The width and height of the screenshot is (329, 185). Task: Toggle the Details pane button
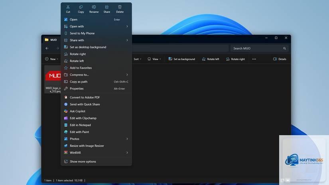point(280,59)
